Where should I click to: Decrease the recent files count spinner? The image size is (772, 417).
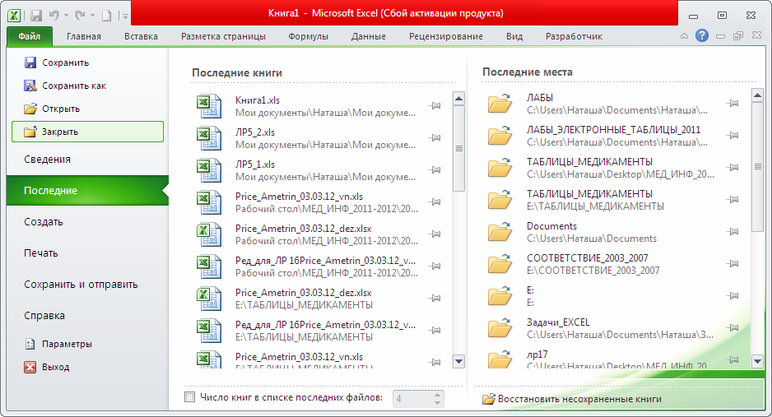coord(437,403)
